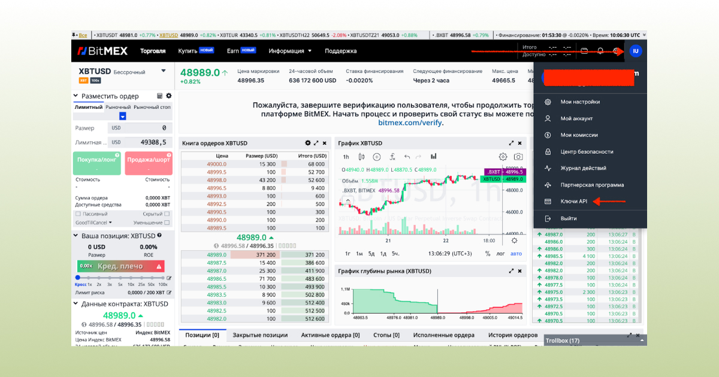Select the candlestick style icon on chart
Screen dimensions: 719x377
point(361,157)
